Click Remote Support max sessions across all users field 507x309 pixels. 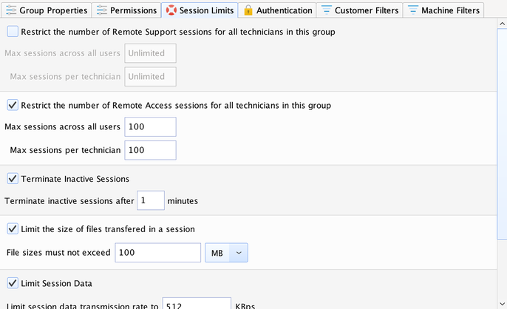150,53
